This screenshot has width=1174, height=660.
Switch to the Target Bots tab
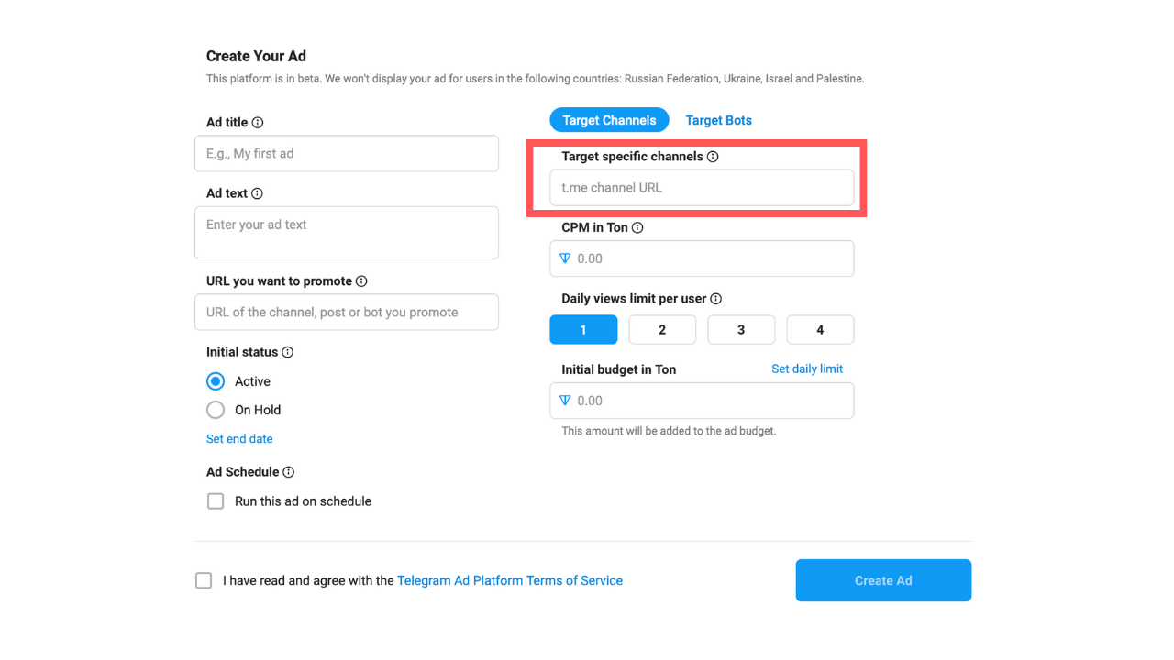pyautogui.click(x=718, y=120)
